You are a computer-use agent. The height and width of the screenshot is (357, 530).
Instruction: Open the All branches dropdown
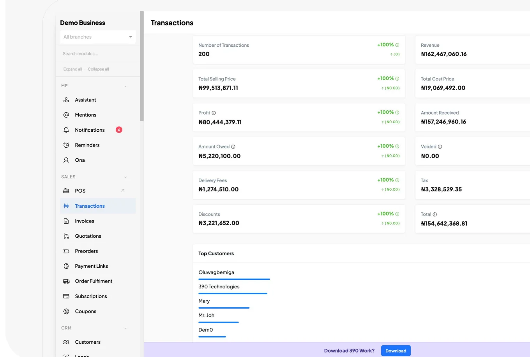pyautogui.click(x=98, y=37)
